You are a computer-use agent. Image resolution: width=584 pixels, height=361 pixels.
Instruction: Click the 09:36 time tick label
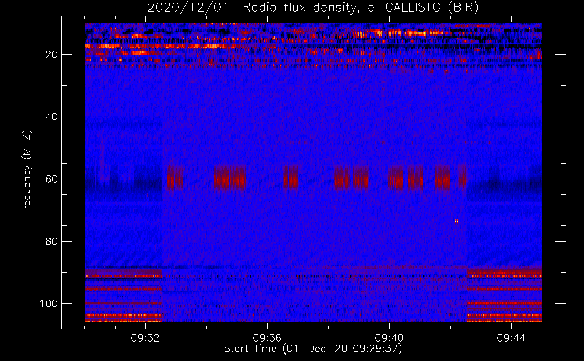click(x=267, y=338)
